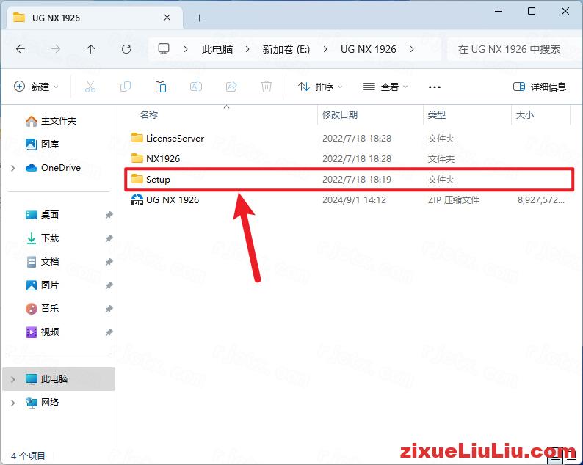The height and width of the screenshot is (465, 583).
Task: Click the Delete trash icon
Action: pos(267,87)
